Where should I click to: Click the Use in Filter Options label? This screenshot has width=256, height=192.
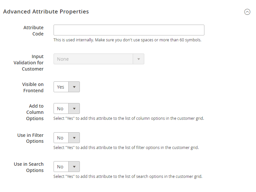click(30, 138)
